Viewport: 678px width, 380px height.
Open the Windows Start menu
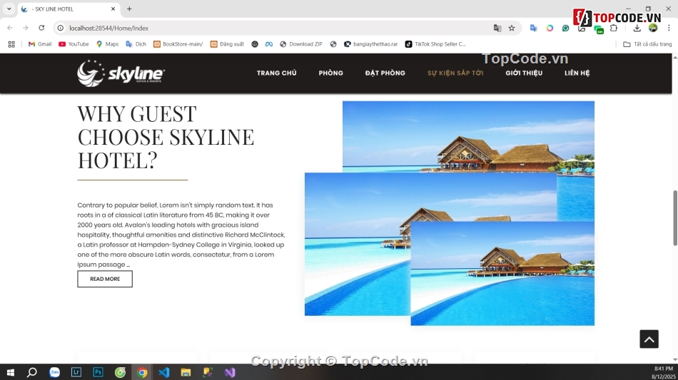[x=11, y=372]
